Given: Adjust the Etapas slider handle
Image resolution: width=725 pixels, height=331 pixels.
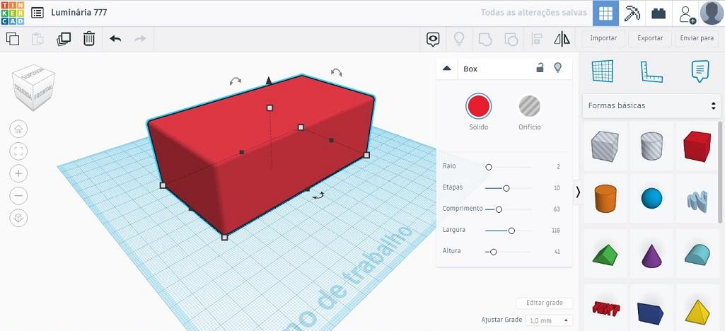Looking at the screenshot, I should [506, 188].
